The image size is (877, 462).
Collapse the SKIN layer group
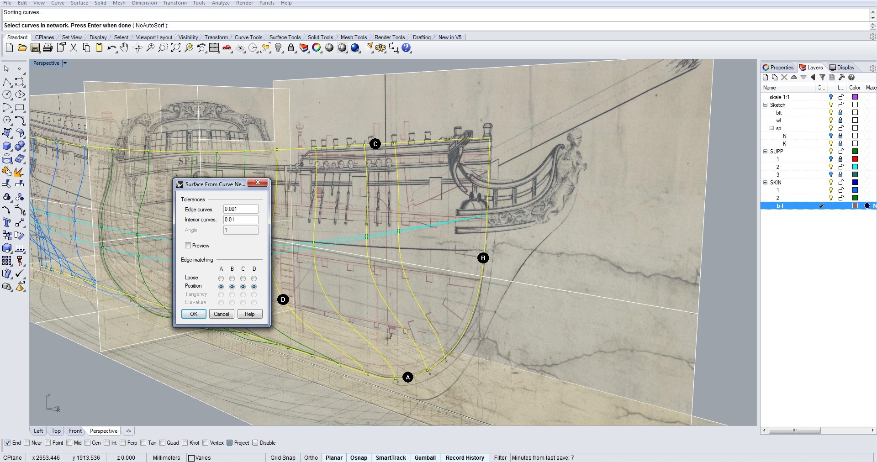point(766,183)
